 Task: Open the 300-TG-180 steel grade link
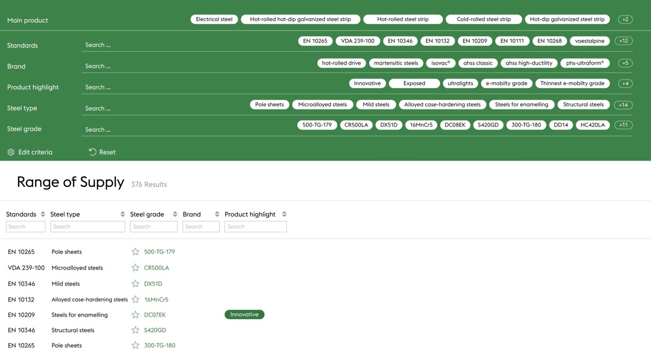tap(160, 345)
